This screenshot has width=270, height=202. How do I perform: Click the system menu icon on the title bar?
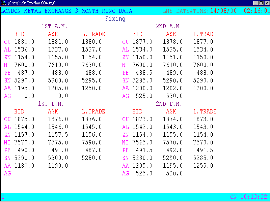4,3
